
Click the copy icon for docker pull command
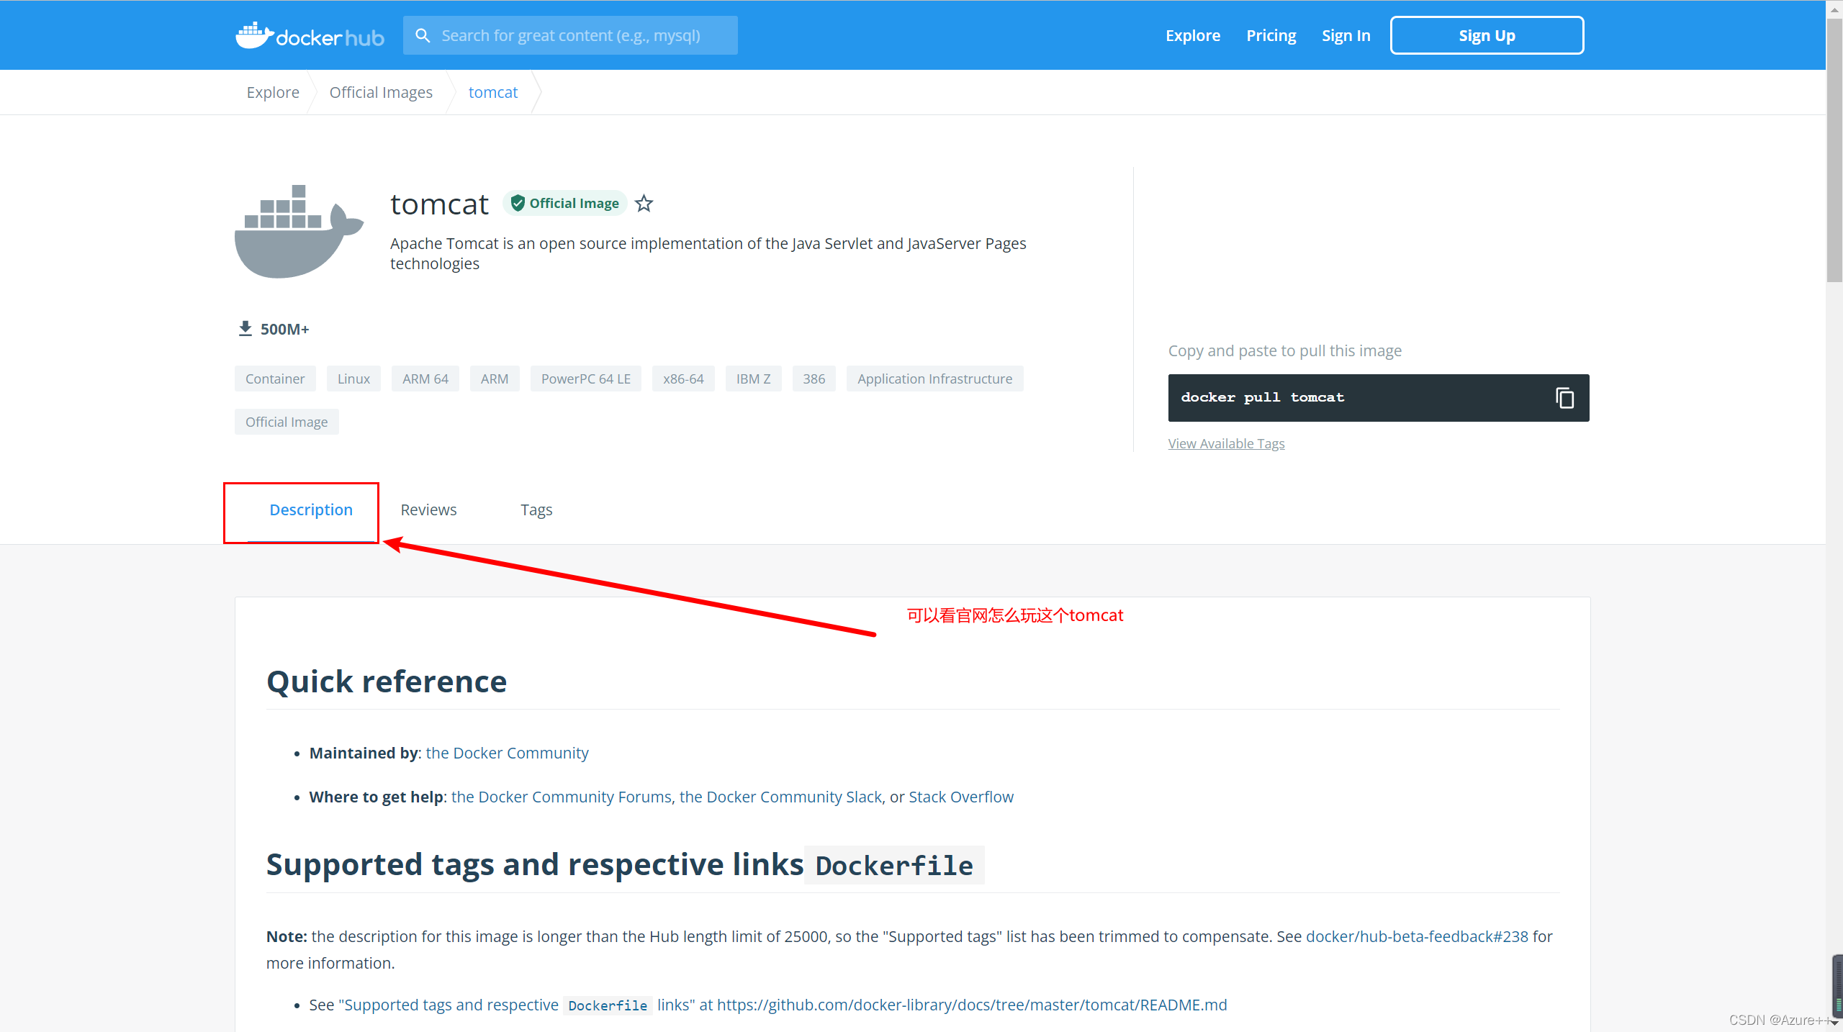(1564, 396)
